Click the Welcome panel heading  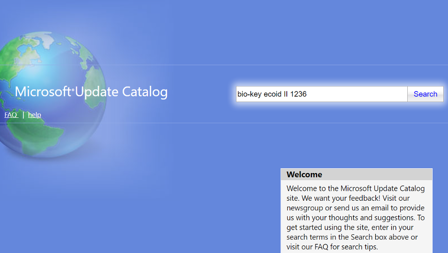304,174
